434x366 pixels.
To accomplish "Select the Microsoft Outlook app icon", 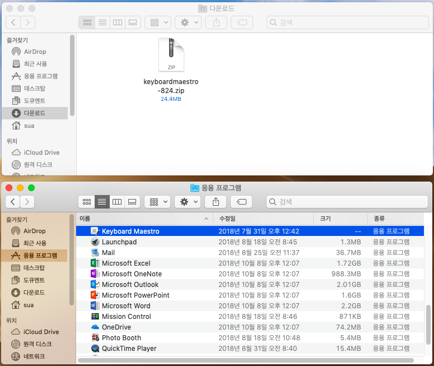I will 95,284.
